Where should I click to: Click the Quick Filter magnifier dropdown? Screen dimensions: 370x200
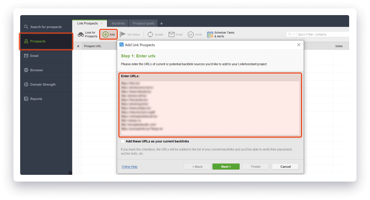point(291,34)
